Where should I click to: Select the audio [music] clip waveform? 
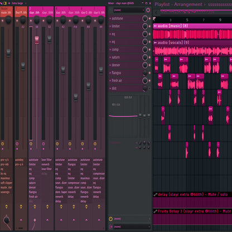192,34
